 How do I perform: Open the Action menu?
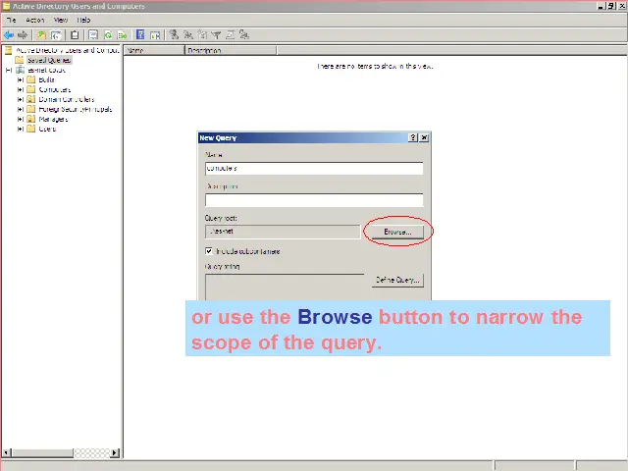pyautogui.click(x=35, y=20)
